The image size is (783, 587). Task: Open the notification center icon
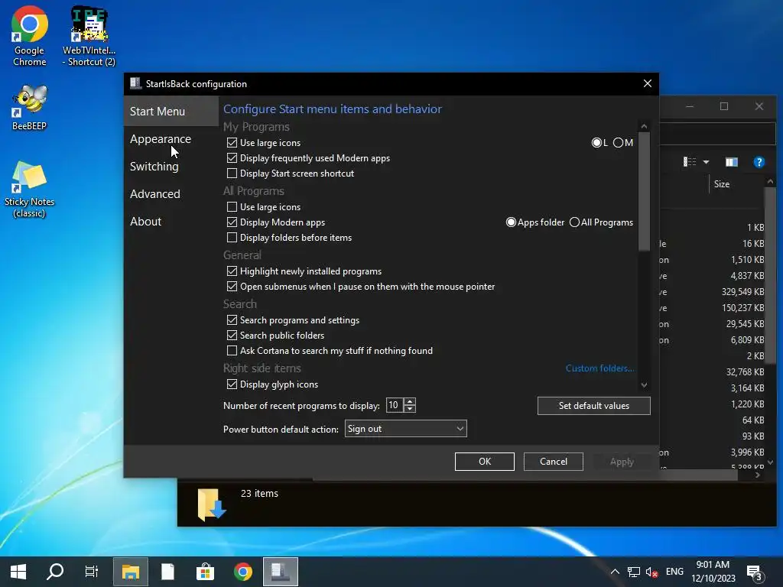pos(754,572)
